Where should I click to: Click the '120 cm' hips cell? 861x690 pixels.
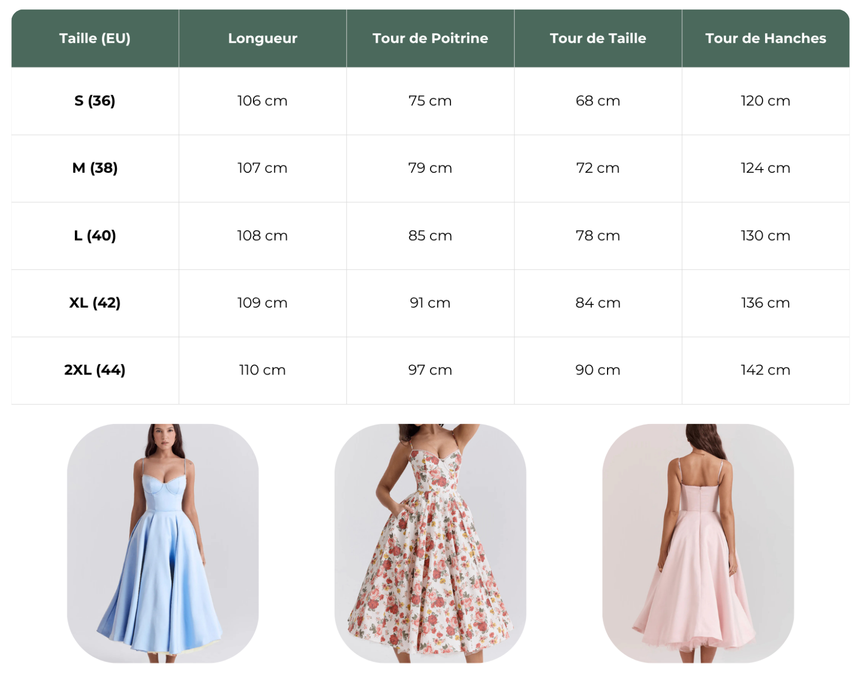pos(766,101)
